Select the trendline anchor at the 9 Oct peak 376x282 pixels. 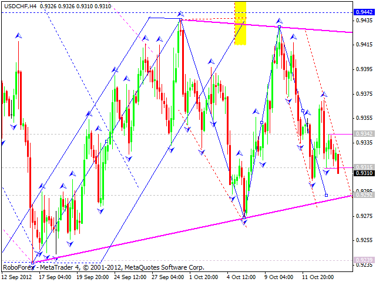[x=280, y=27]
